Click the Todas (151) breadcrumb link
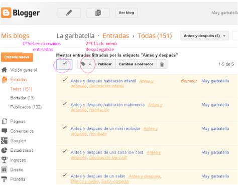Viewport: 238px width, 186px height. click(155, 36)
